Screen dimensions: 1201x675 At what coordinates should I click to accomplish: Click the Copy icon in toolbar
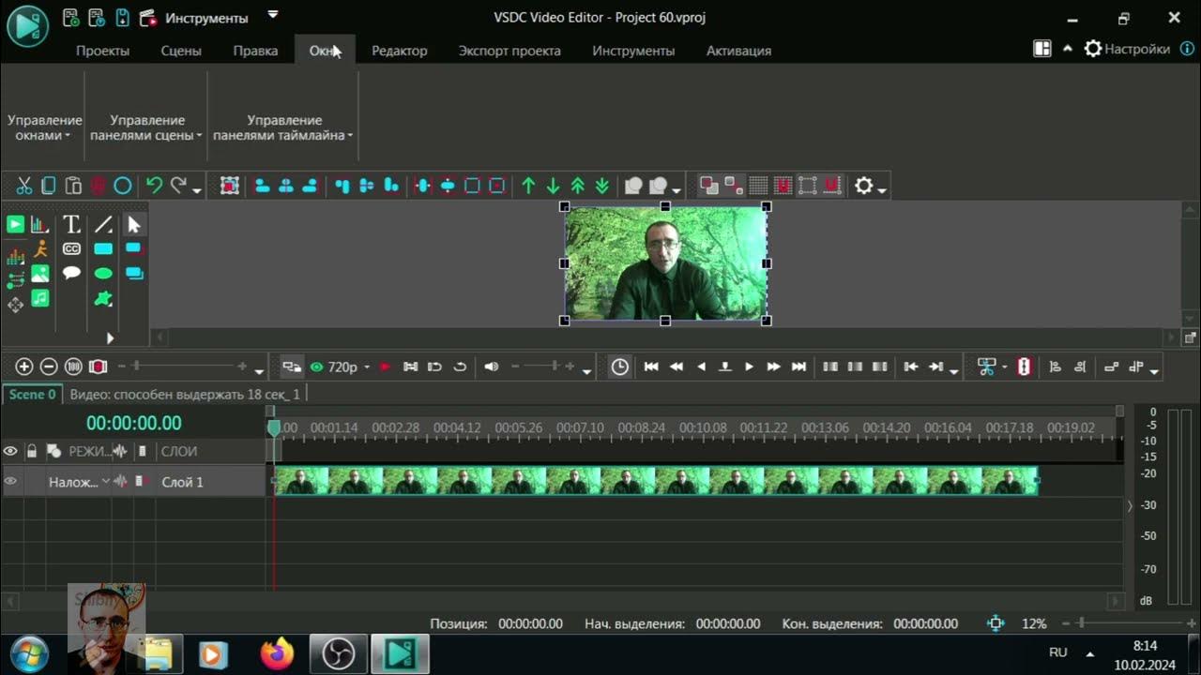point(49,186)
